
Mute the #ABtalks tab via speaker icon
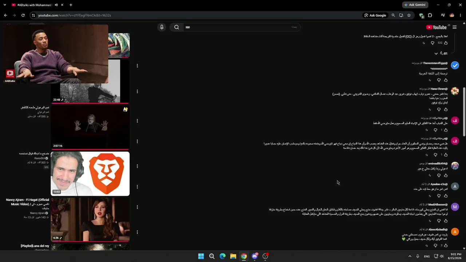point(56,5)
